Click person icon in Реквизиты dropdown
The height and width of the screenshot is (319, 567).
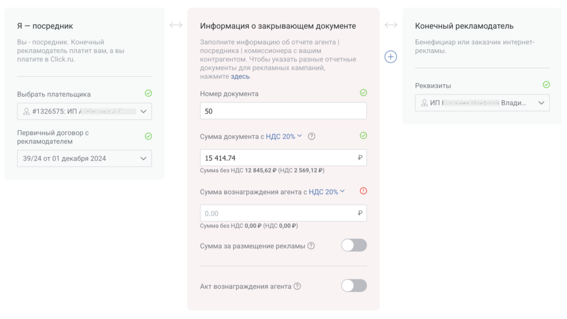click(424, 103)
